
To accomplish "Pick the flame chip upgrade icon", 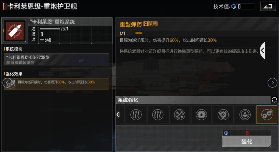I will 201,114.
